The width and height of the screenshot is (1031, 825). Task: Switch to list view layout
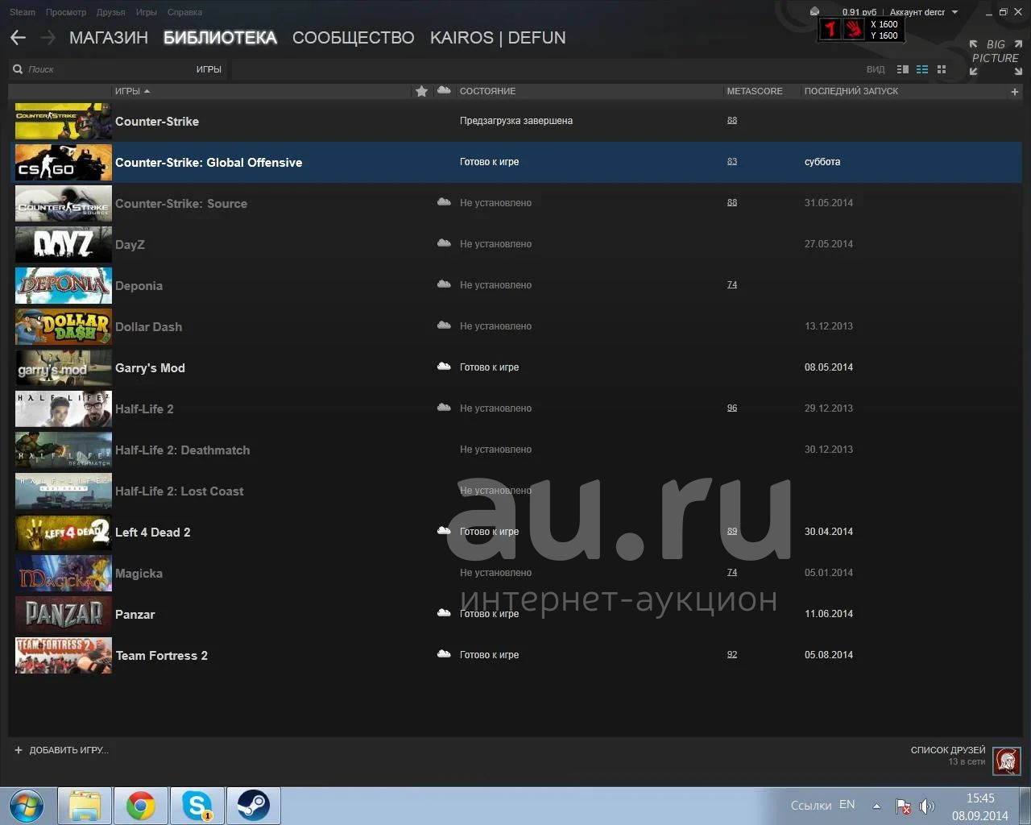[x=922, y=69]
